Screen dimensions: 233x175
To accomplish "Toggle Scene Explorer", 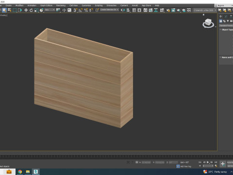I will 134,10.
